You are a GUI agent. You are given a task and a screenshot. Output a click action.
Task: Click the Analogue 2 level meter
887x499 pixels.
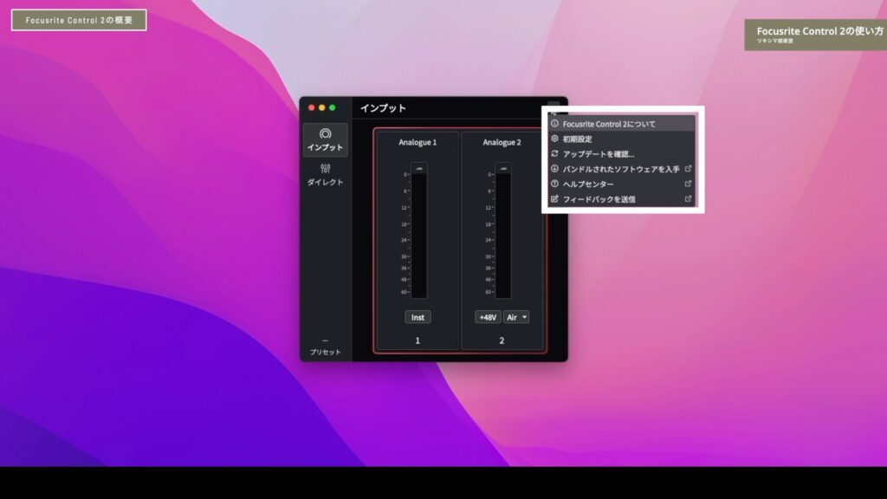[x=502, y=236]
